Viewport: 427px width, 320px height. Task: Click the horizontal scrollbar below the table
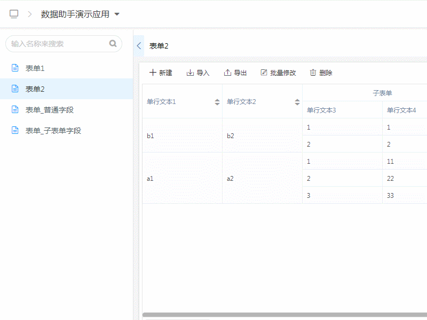[283, 315]
